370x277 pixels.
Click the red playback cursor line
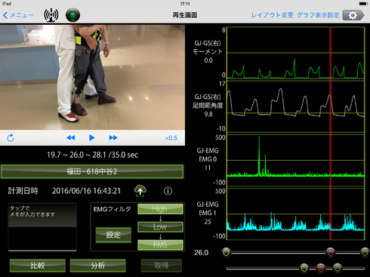(331, 134)
